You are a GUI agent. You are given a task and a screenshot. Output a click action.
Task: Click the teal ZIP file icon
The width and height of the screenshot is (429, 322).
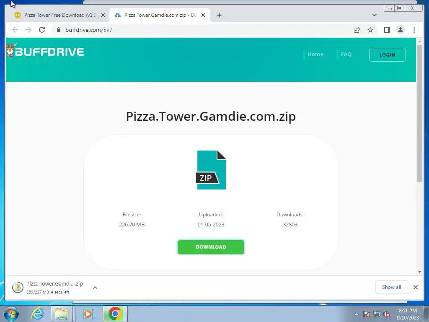coord(211,170)
